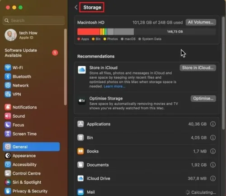
Task: Click the grey System Data storage segment
Action: 124,32
